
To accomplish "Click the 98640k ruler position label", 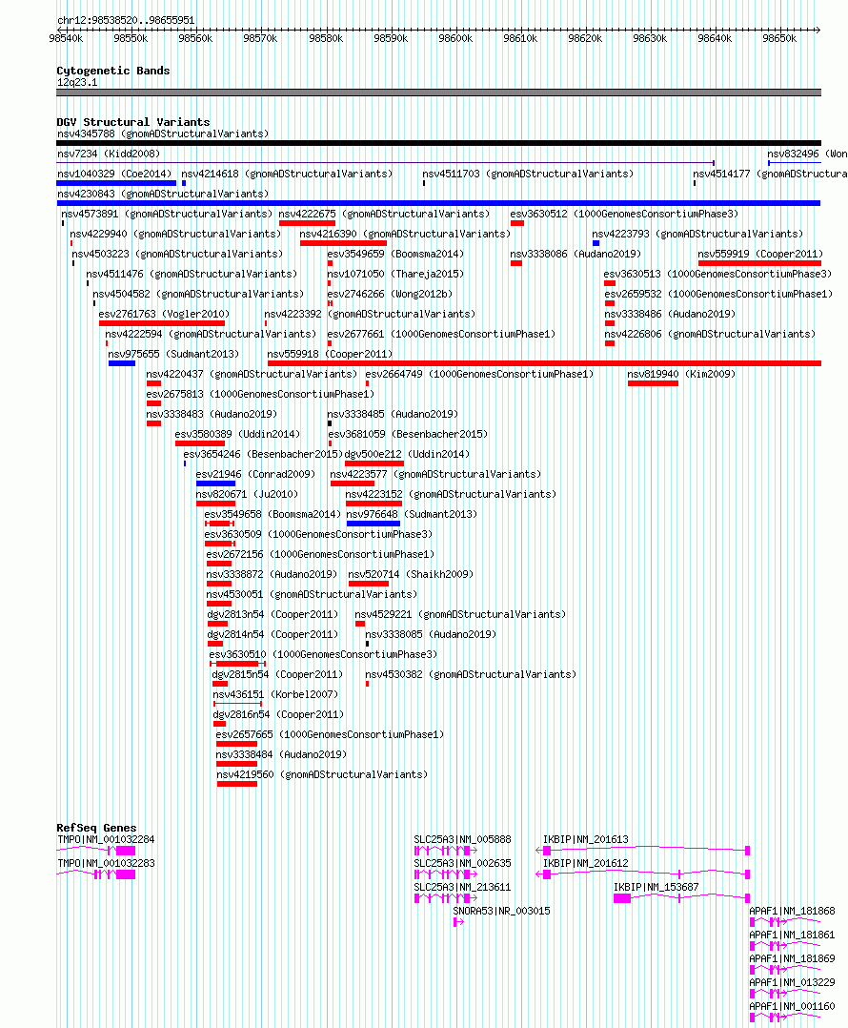I will coord(715,39).
